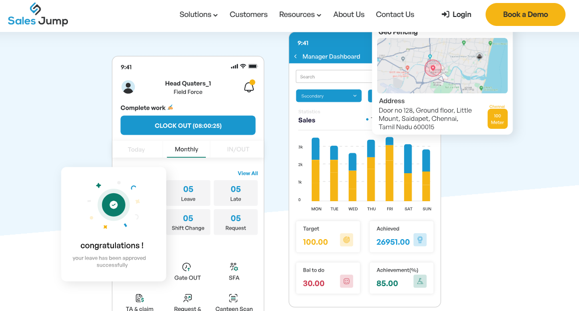Click the Achievement(%) flask icon
579x311 pixels.
[x=420, y=282]
